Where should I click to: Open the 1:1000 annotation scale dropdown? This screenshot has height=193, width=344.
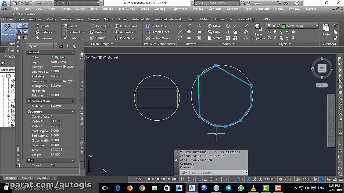270,179
